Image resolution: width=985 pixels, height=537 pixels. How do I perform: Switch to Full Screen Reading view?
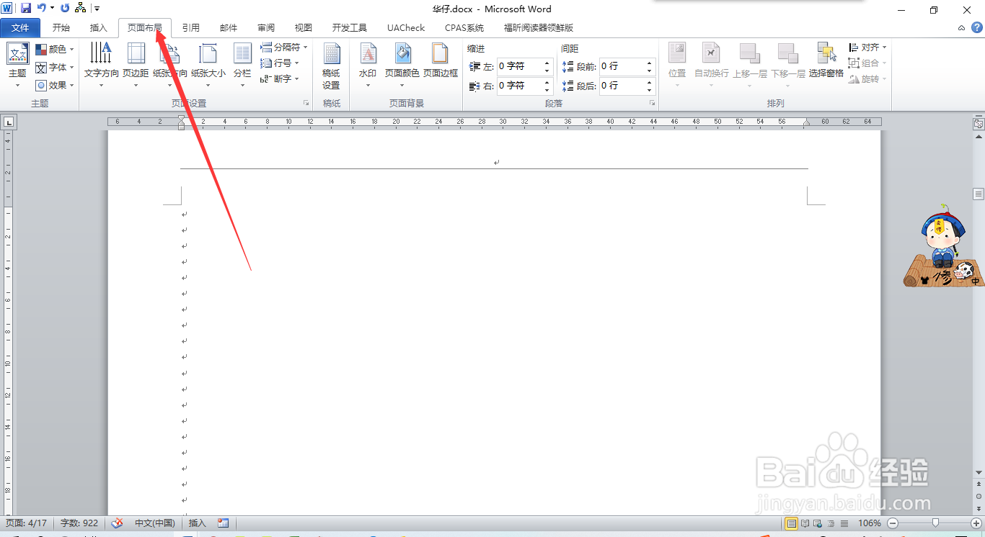click(x=806, y=523)
